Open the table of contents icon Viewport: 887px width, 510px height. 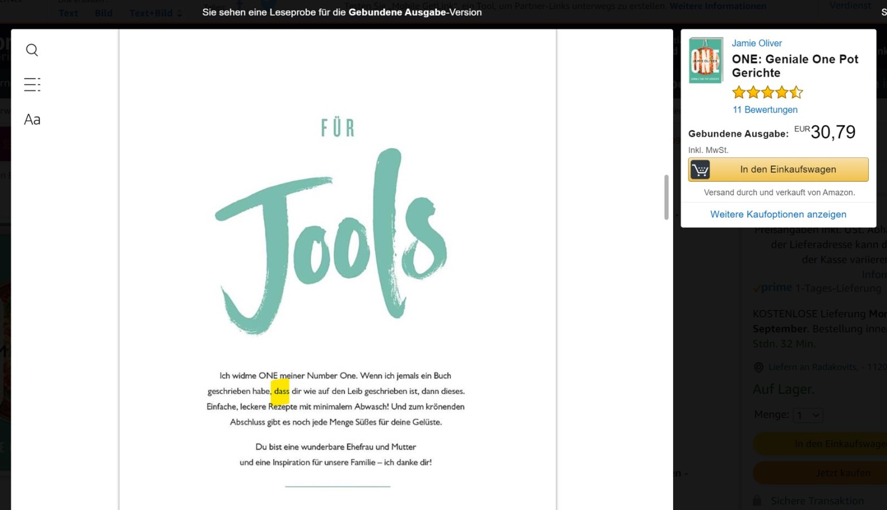pos(32,85)
